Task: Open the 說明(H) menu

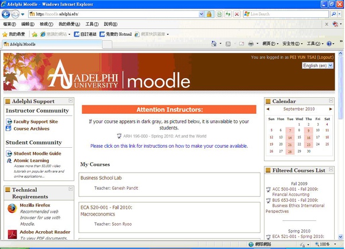Action: point(110,24)
